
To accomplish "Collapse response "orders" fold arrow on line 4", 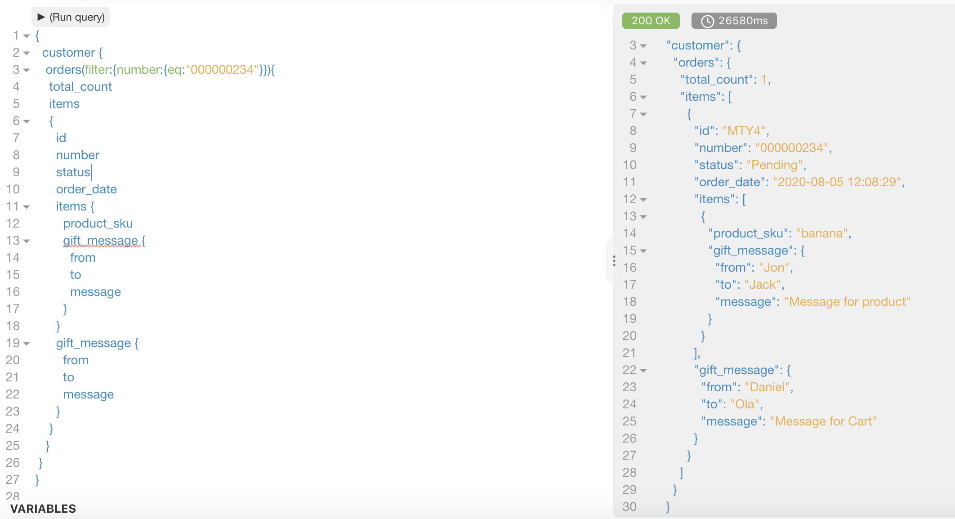I will (x=643, y=63).
